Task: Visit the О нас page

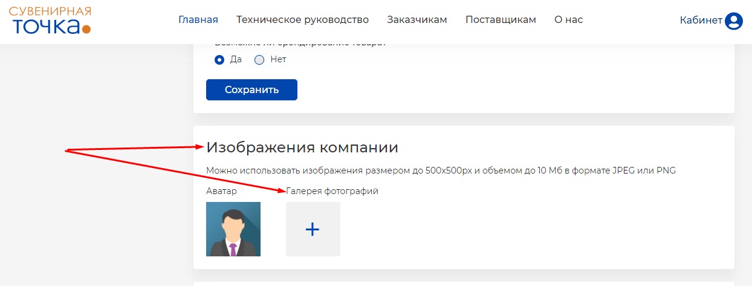Action: 568,20
